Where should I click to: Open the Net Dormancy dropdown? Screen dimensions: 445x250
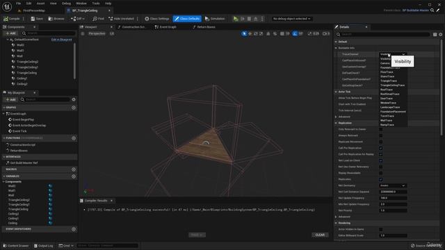pos(393,185)
